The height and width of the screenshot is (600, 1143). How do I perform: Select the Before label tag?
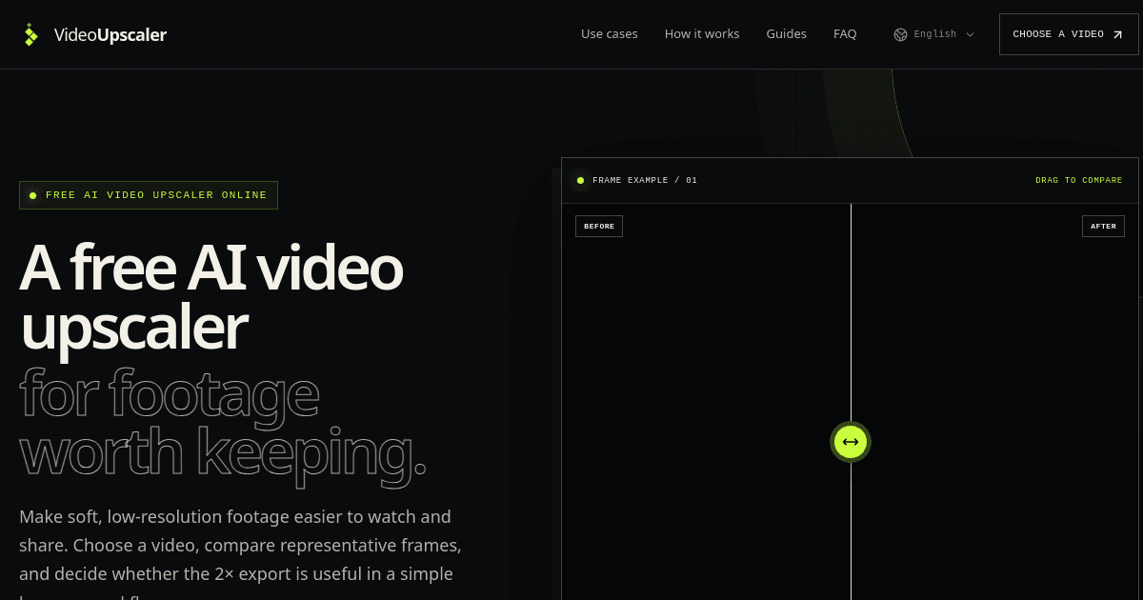point(599,226)
